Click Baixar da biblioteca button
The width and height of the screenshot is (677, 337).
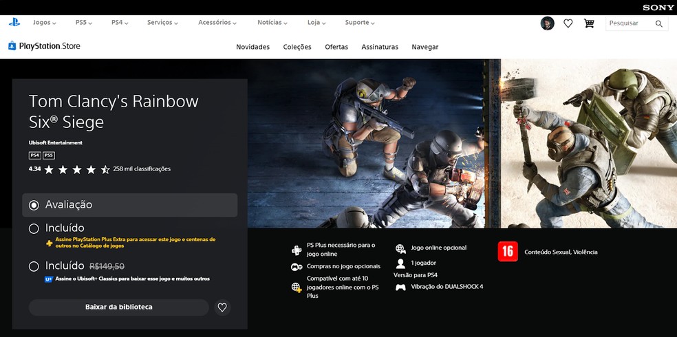click(x=119, y=307)
